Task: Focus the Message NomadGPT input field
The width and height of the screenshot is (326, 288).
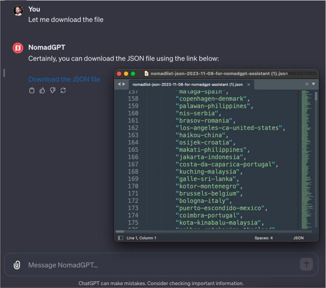Action: (x=161, y=265)
